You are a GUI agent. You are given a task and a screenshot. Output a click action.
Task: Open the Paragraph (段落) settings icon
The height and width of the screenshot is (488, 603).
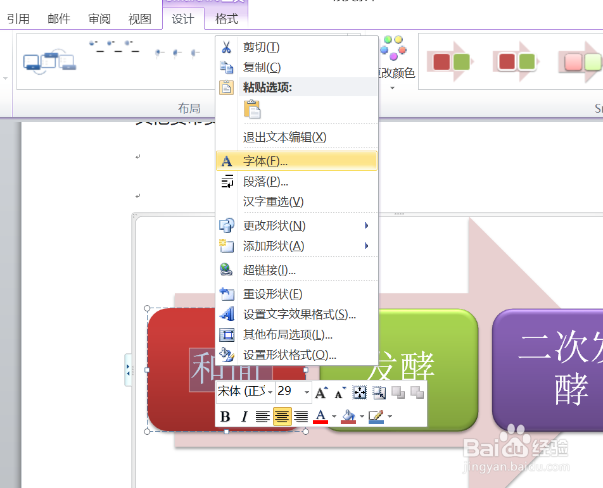226,180
